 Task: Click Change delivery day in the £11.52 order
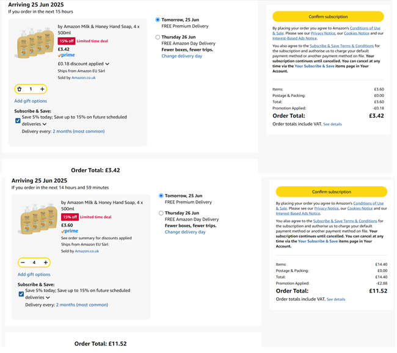coord(185,232)
